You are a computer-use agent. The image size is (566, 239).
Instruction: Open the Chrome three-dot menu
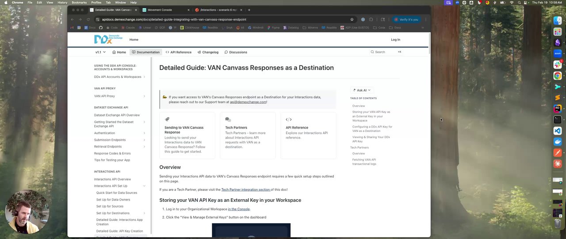click(x=425, y=19)
